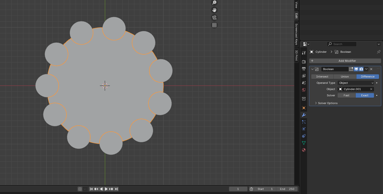
Task: Open the Tool properties tab icon
Action: (x=304, y=53)
